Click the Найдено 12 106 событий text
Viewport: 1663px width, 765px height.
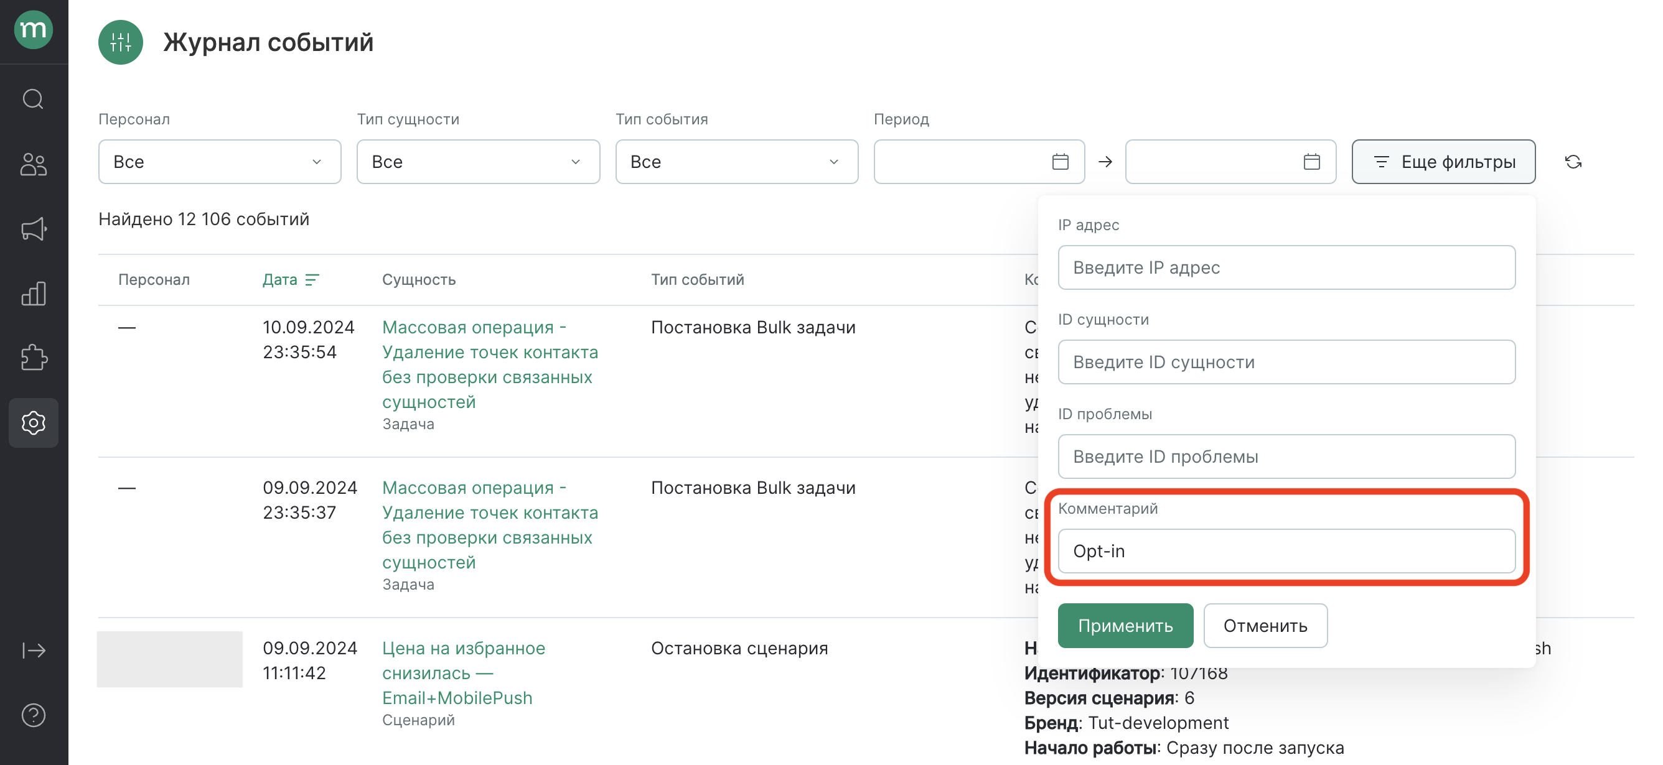click(204, 220)
